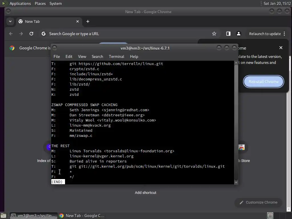Dismiss the Chrome update notification
This screenshot has height=219, width=292.
click(x=281, y=48)
